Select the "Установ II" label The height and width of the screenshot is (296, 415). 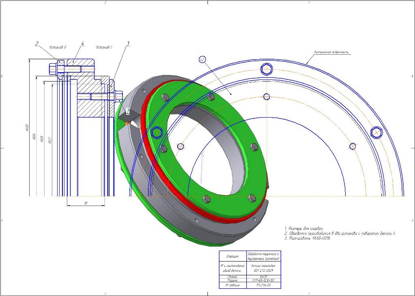pos(58,47)
